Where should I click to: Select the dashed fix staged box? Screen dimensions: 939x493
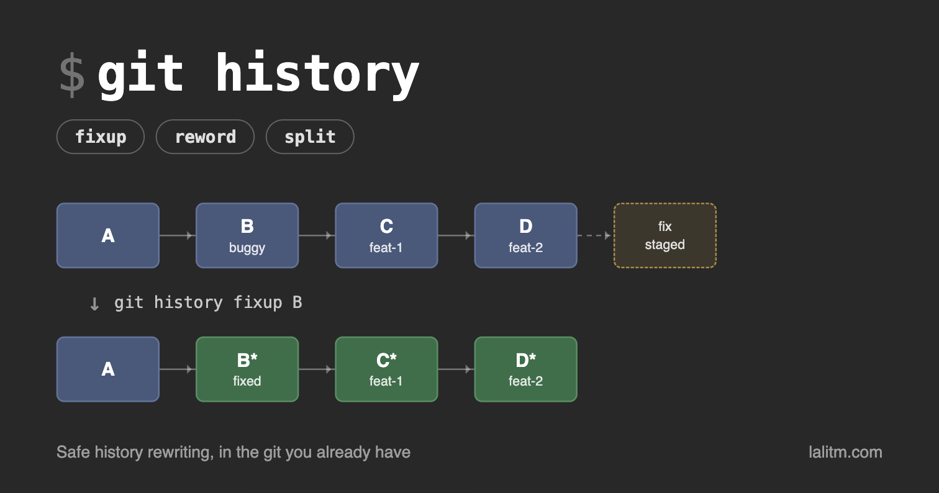pos(665,235)
